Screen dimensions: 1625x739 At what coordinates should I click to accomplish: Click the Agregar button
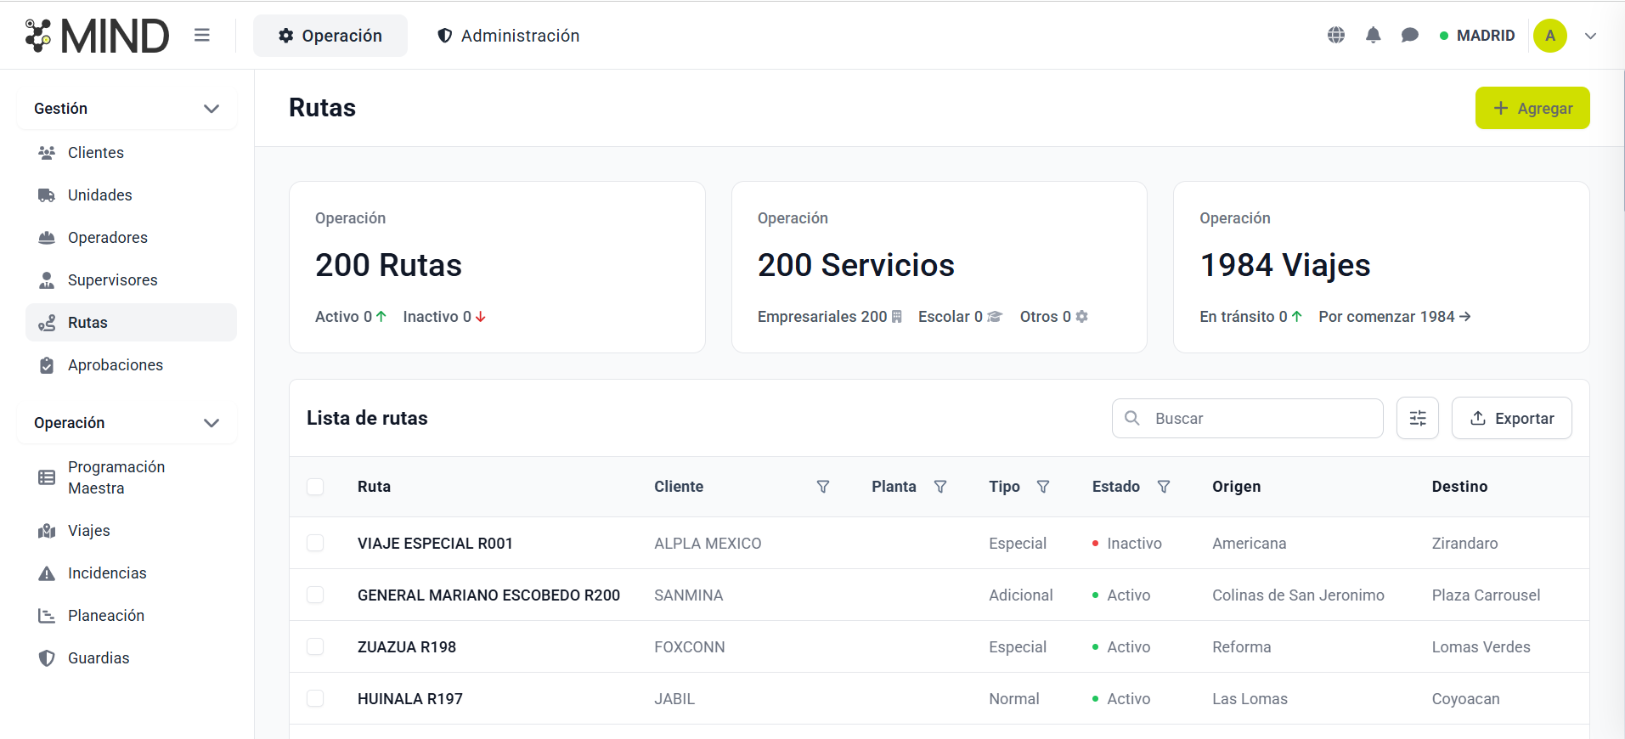[x=1532, y=108]
